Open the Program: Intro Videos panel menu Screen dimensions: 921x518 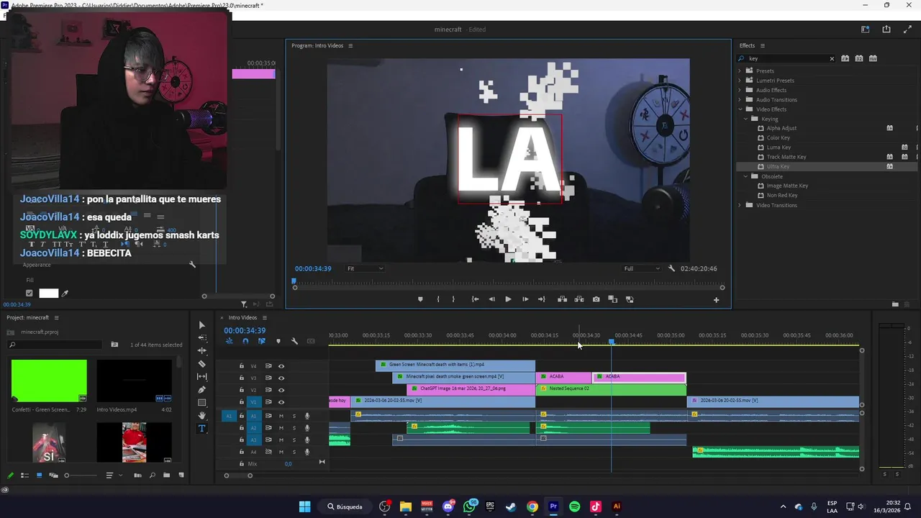pos(350,45)
